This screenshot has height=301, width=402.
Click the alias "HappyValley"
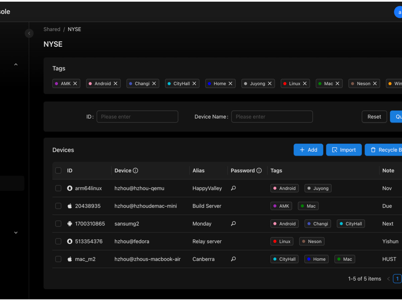207,188
